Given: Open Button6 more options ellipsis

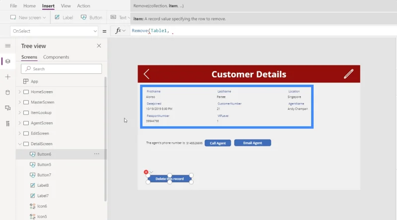Looking at the screenshot, I should click(97, 154).
